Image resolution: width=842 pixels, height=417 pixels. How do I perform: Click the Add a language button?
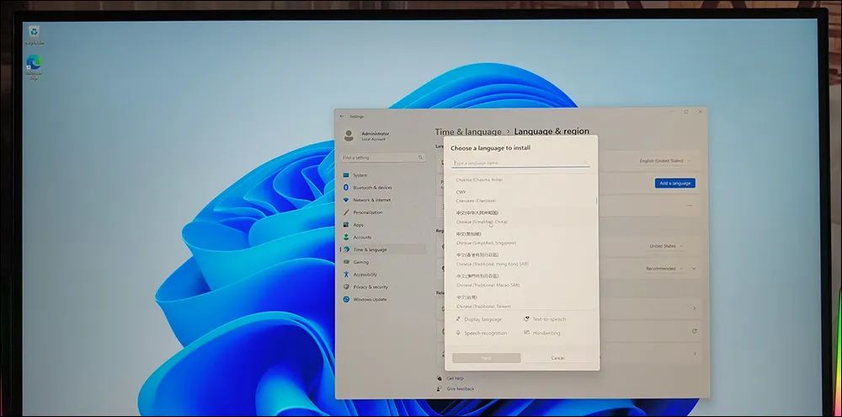tap(674, 183)
